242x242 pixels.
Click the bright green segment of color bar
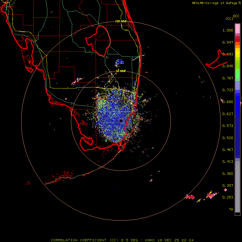pos(237,73)
